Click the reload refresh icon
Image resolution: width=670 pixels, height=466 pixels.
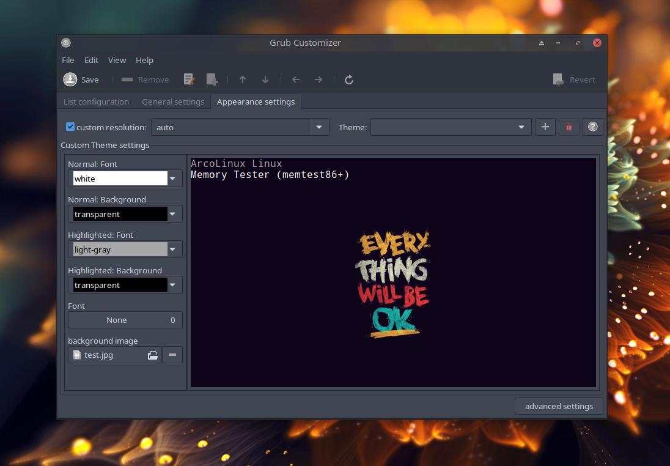coord(349,80)
